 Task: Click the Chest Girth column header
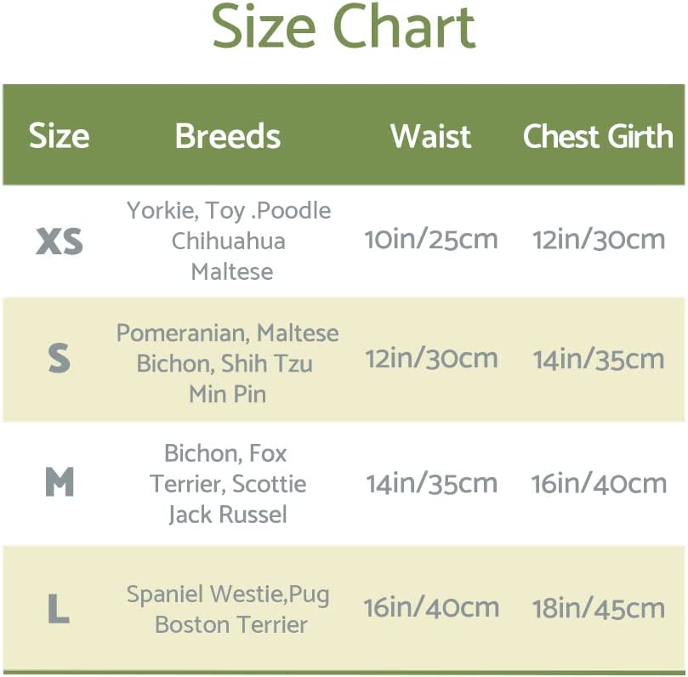pyautogui.click(x=598, y=136)
